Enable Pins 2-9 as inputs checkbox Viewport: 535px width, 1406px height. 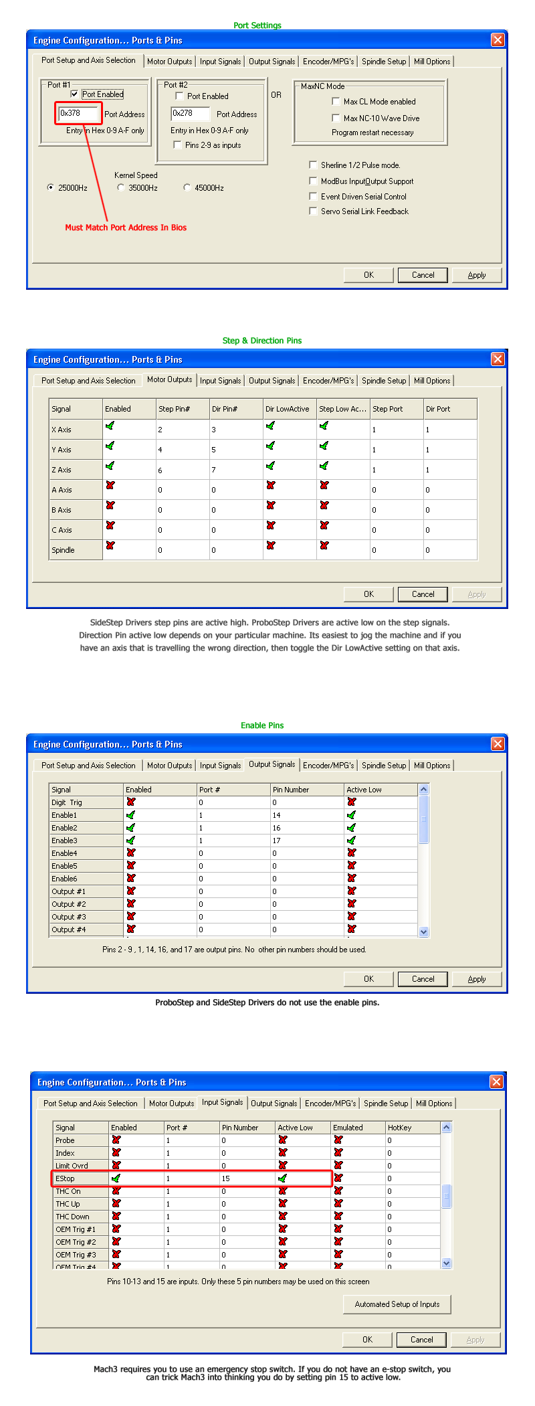coord(177,145)
